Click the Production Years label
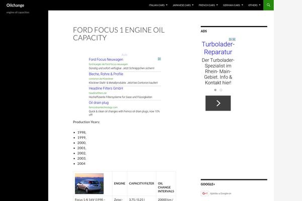 tap(86, 122)
